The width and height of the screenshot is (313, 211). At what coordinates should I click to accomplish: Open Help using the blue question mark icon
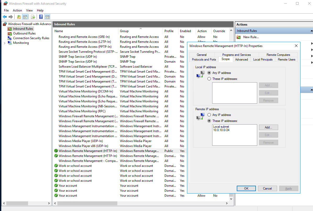tap(41, 16)
